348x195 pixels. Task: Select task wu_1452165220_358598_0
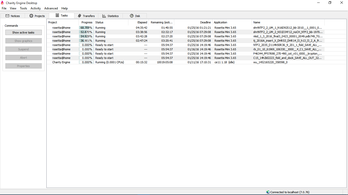click(x=270, y=62)
